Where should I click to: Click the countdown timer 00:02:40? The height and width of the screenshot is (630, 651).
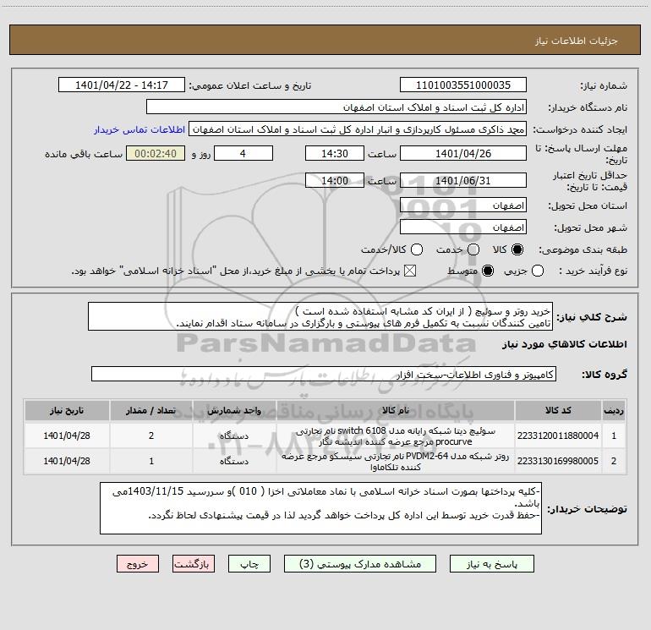[x=156, y=153]
